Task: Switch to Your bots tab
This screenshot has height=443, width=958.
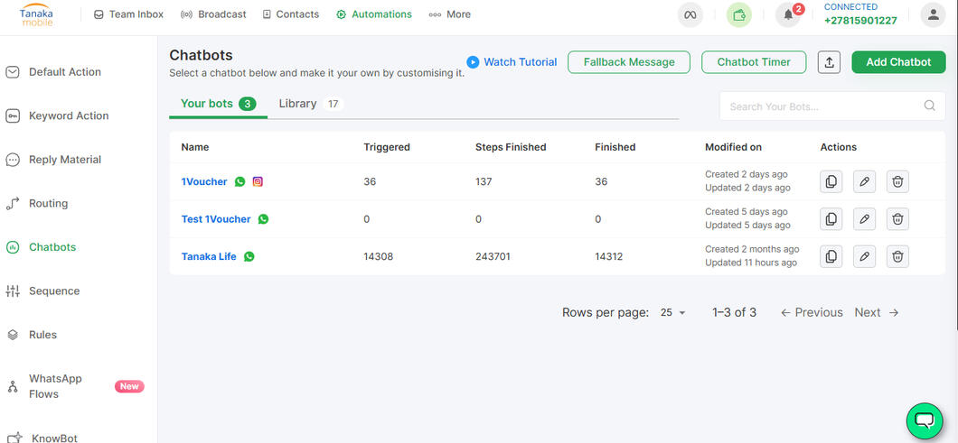Action: [x=218, y=104]
